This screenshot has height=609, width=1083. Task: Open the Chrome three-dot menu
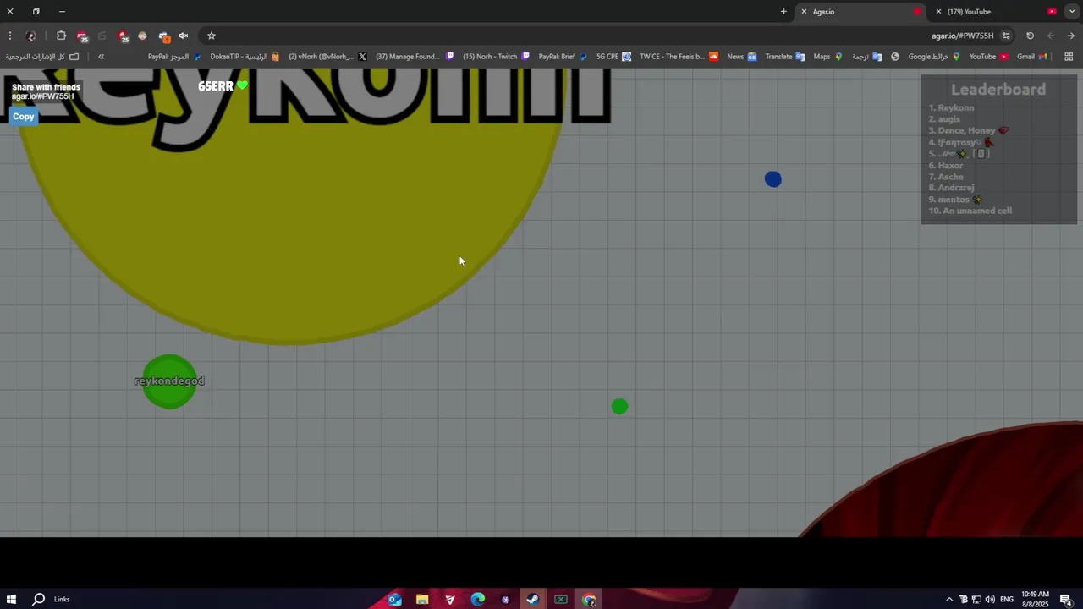tap(9, 36)
